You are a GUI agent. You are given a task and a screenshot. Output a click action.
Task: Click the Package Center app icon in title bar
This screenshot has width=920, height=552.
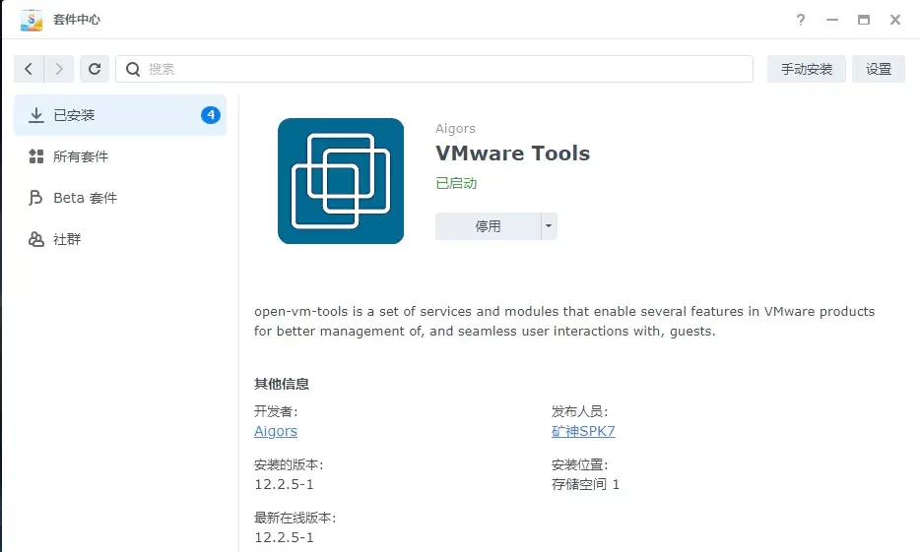(32, 20)
